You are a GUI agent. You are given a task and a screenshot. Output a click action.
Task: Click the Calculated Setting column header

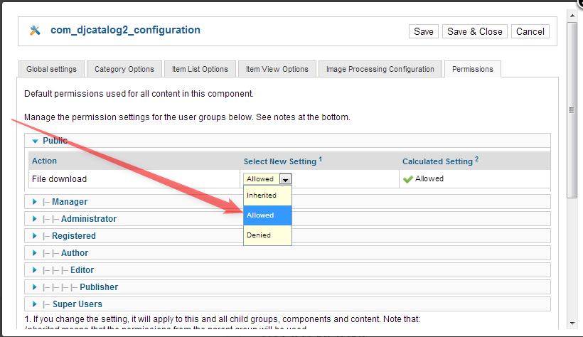440,161
